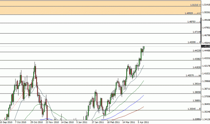Image resolution: width=210 pixels, height=124 pixels.
Task: Click price axis value 1.5026
Action: coord(206,12)
